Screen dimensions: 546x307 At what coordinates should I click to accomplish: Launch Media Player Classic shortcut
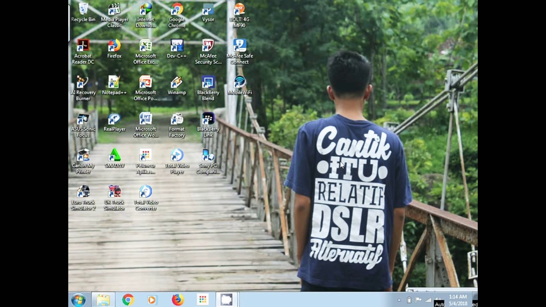coord(114,15)
